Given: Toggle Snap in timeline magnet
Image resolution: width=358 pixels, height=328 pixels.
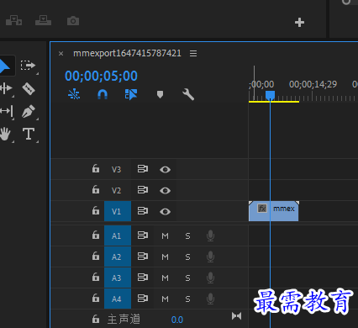Looking at the screenshot, I should pos(103,95).
